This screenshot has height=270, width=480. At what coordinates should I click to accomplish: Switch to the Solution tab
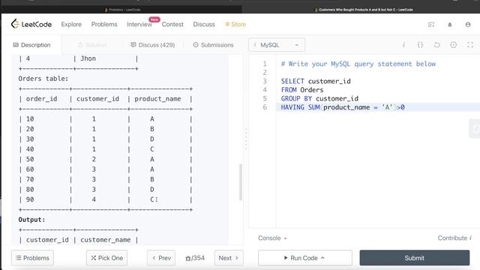[x=92, y=45]
